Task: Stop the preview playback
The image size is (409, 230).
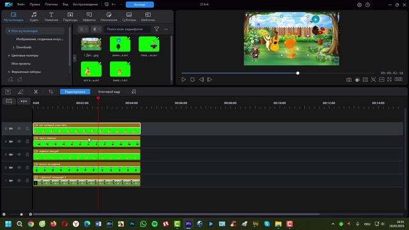Action: click(192, 79)
